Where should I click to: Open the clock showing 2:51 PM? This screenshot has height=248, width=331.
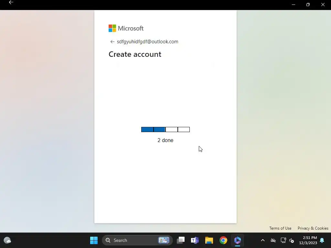pyautogui.click(x=308, y=240)
